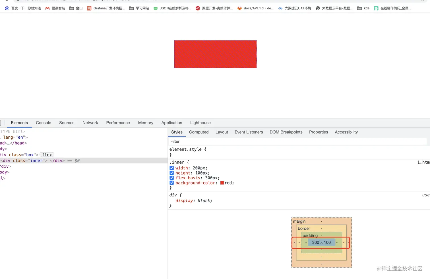
Task: Edit the red color value text
Action: tap(229, 183)
